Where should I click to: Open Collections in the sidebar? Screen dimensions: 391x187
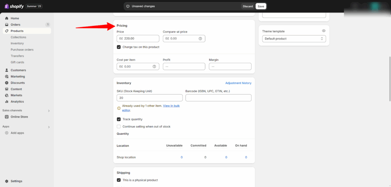(18, 37)
